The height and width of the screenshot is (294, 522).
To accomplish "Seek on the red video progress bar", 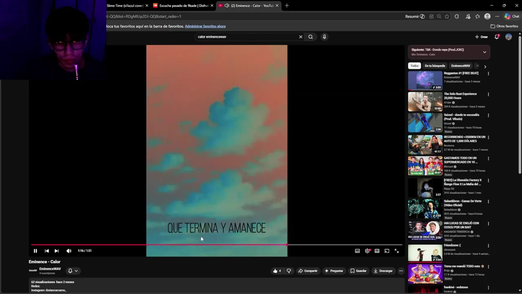I will 217,245.
